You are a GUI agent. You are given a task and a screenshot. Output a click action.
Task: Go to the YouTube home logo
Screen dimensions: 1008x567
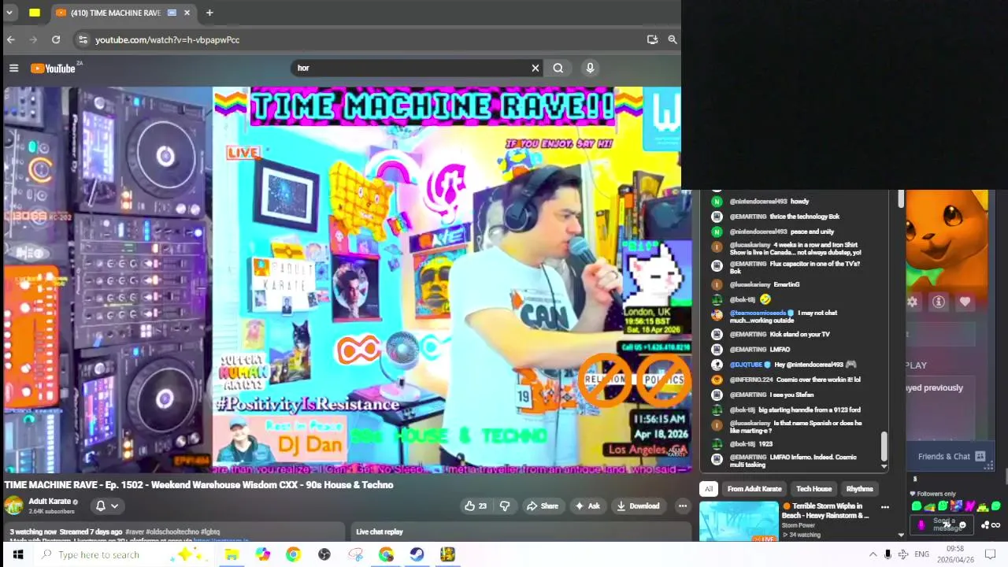pos(53,69)
